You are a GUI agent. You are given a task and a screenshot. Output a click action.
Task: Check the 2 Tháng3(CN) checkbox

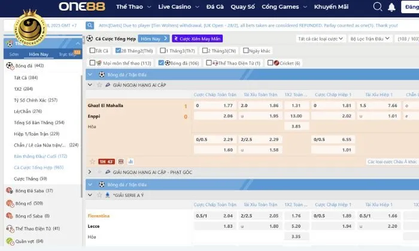[205, 50]
